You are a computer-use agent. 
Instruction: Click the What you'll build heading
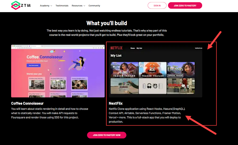[107, 23]
